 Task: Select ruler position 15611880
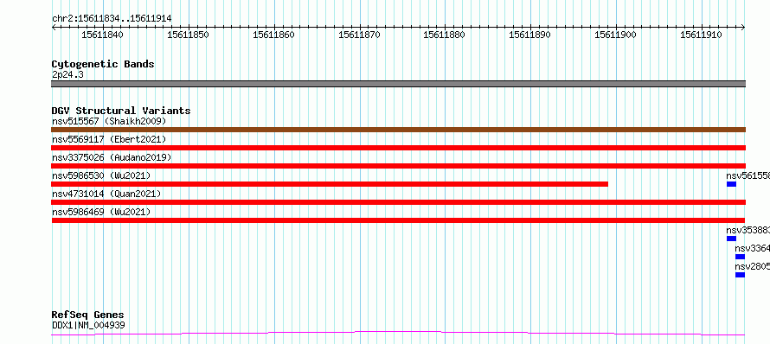coord(445,35)
